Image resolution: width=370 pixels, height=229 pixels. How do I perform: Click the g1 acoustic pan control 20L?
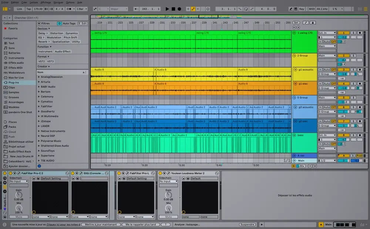(x=357, y=74)
